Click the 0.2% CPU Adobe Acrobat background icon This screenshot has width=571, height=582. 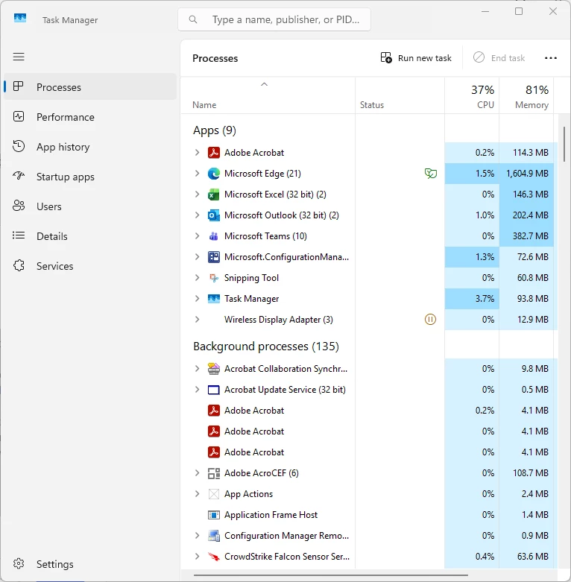coord(213,411)
